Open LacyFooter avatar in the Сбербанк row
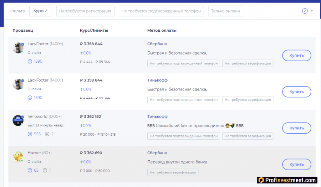Image resolution: width=321 pixels, height=187 pixels. tap(18, 48)
